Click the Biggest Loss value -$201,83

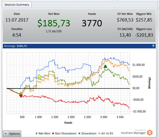click(x=144, y=35)
